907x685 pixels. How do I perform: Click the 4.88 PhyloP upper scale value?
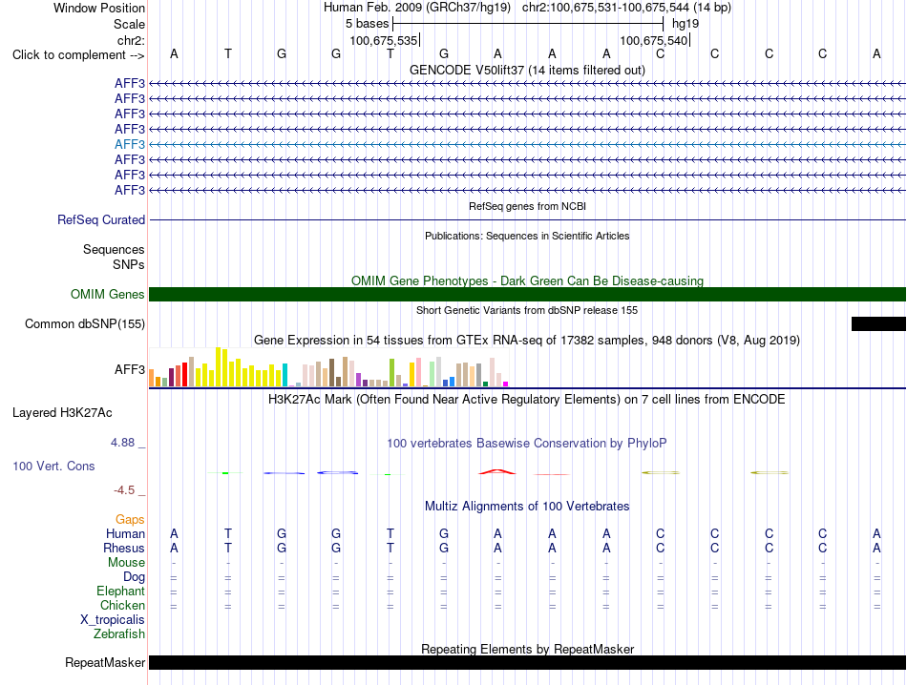[x=122, y=443]
